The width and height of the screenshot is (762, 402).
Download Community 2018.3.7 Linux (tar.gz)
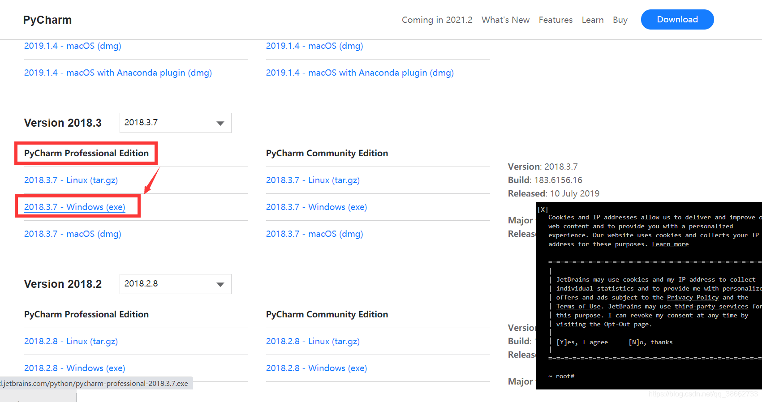tap(313, 180)
